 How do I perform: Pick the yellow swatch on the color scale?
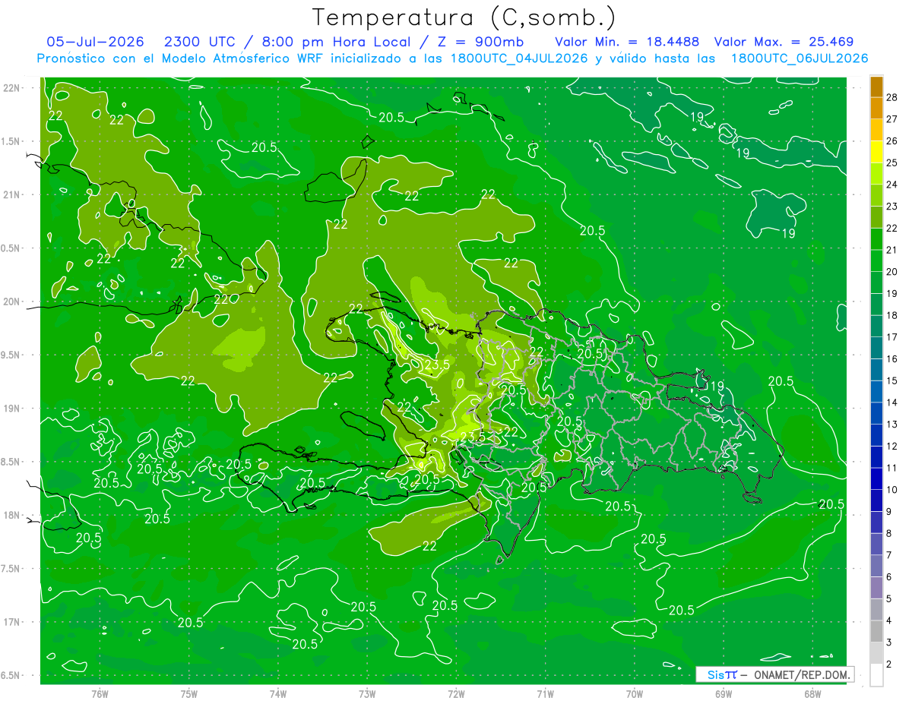876,152
